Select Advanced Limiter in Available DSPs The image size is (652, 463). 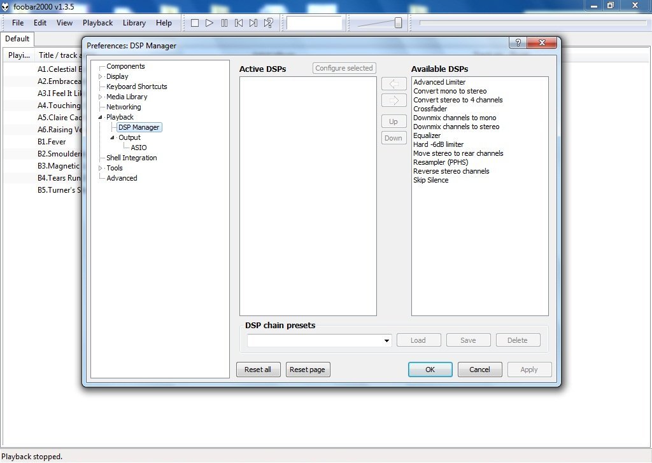[439, 82]
